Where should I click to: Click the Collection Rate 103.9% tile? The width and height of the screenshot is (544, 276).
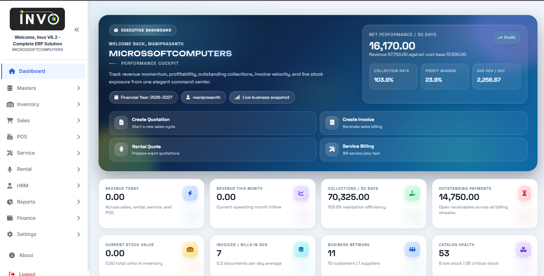[x=393, y=76]
